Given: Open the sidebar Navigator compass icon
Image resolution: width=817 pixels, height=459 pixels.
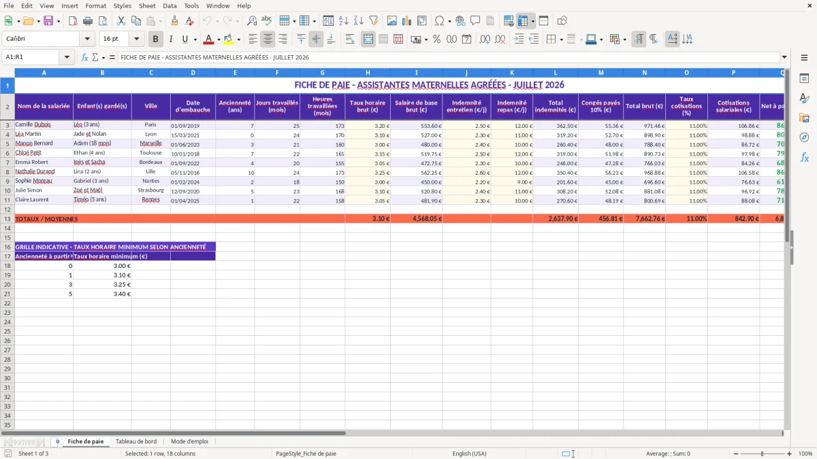Looking at the screenshot, I should point(804,137).
